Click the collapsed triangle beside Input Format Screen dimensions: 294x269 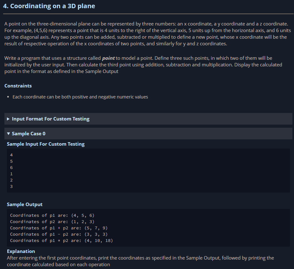(x=8, y=119)
